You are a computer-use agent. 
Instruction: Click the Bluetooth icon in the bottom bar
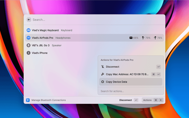pyautogui.click(x=28, y=100)
